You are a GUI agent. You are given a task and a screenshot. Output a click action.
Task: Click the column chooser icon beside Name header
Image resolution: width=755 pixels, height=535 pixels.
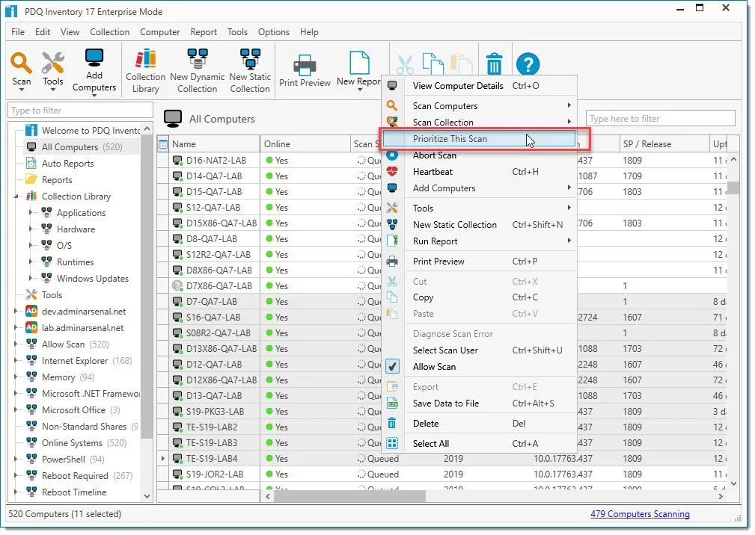(163, 143)
